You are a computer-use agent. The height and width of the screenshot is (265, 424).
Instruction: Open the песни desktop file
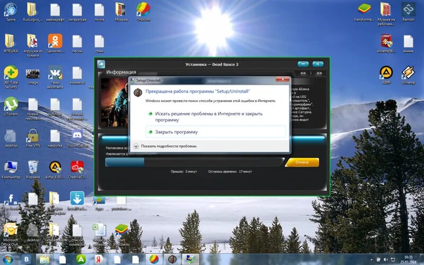77,43
